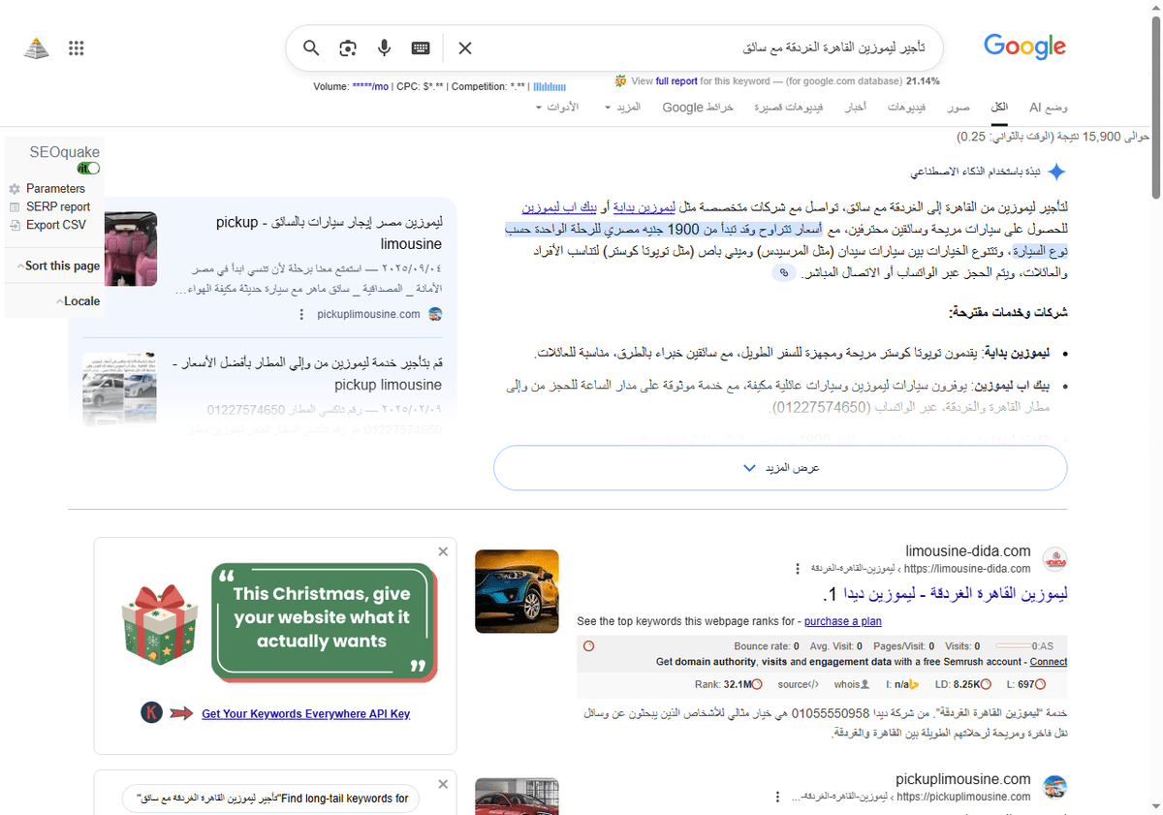Open the purchase a plan link
This screenshot has height=815, width=1163.
(842, 621)
